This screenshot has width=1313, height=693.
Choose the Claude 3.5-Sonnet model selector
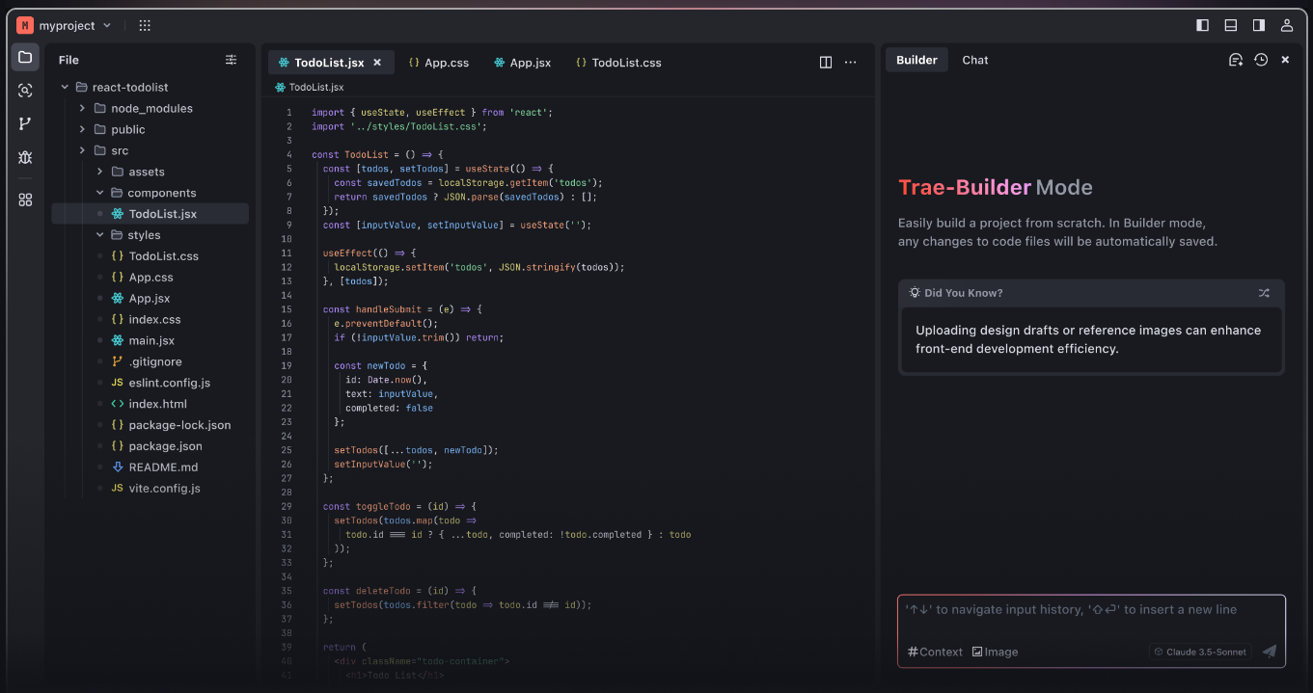click(1200, 652)
